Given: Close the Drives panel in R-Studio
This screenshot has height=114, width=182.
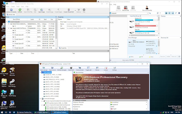Looking at the screenshot, I should [x=56, y=17].
